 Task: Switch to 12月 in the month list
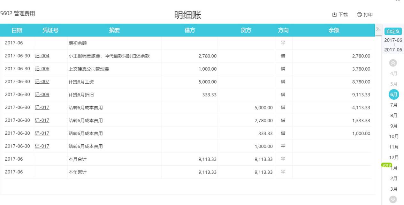click(x=394, y=157)
